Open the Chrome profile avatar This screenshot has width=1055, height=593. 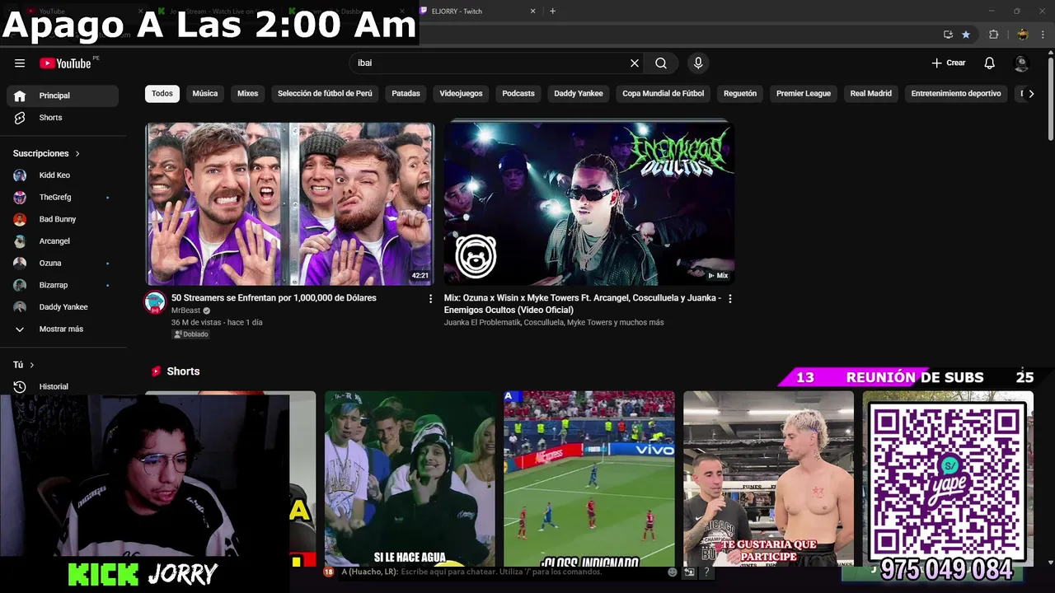tap(1023, 35)
